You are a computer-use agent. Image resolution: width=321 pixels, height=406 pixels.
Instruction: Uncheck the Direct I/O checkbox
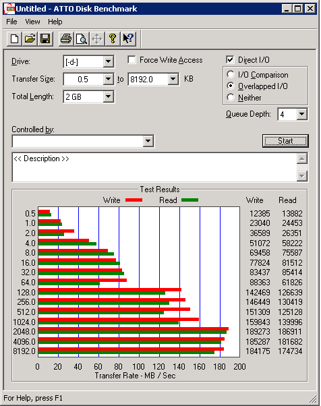click(x=230, y=60)
